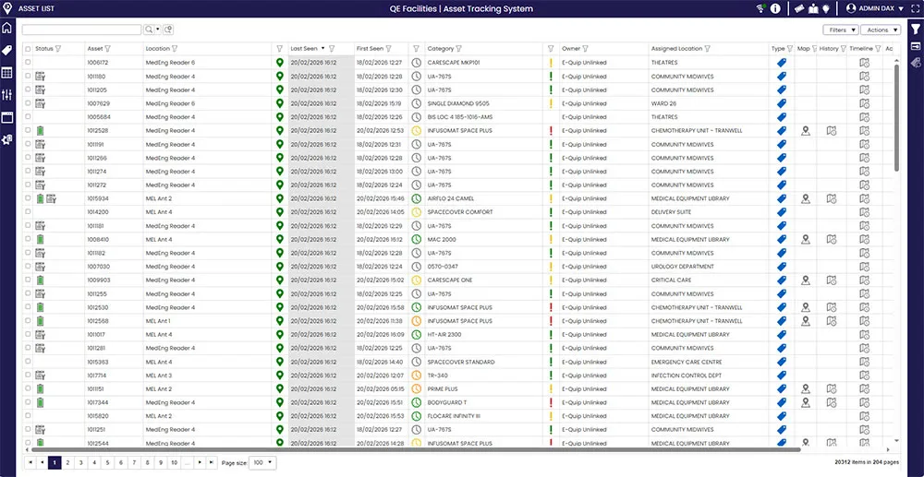924x477 pixels.
Task: Open the Asset column filter
Action: point(107,49)
